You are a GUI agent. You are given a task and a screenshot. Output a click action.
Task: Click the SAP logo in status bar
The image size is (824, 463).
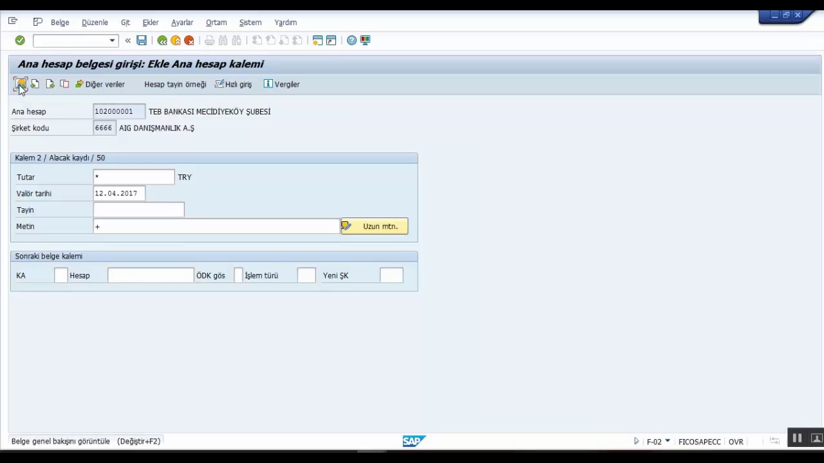coord(414,441)
